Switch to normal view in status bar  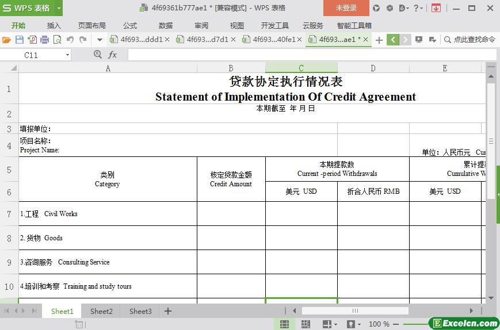click(284, 324)
